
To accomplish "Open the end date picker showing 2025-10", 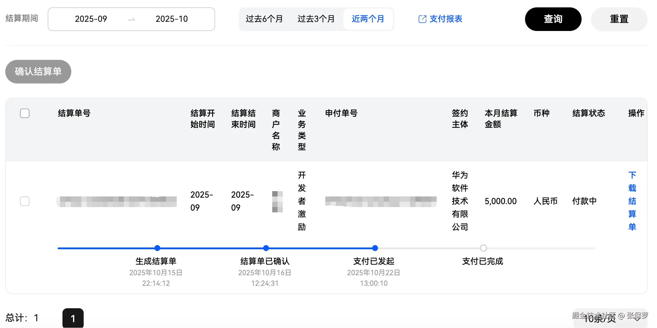I will tap(171, 19).
